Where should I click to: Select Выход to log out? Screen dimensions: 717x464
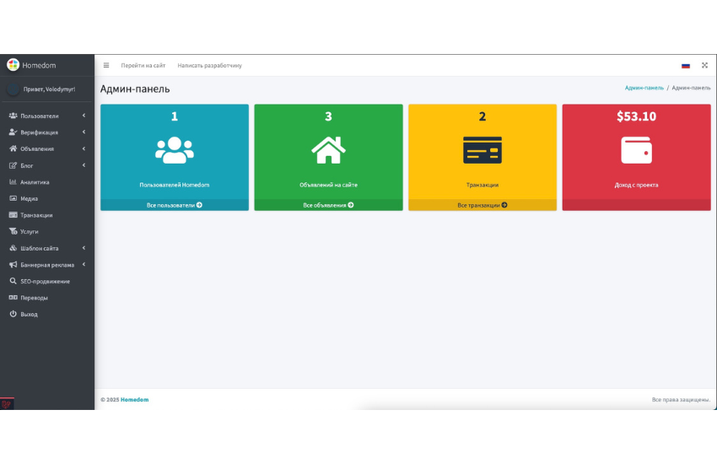click(29, 314)
